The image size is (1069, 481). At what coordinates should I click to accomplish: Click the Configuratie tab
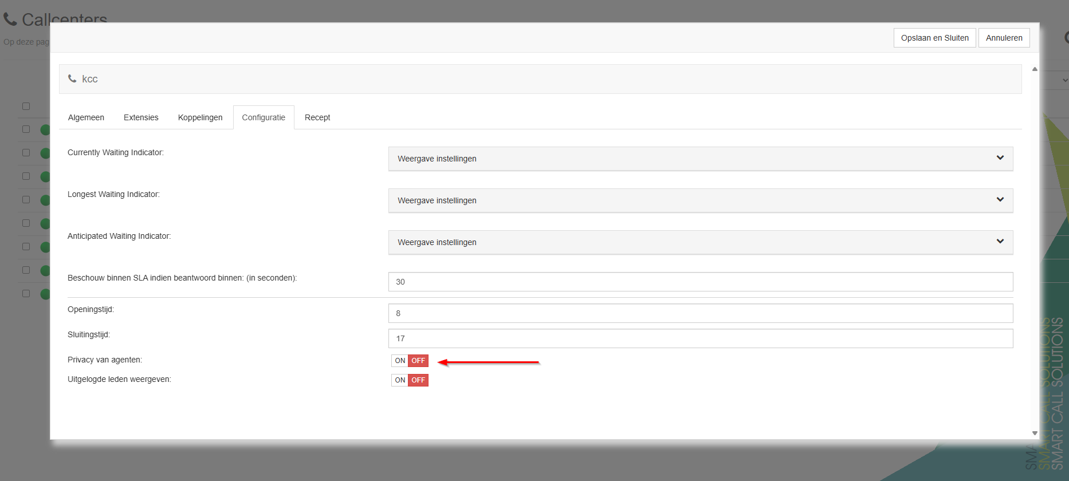264,117
